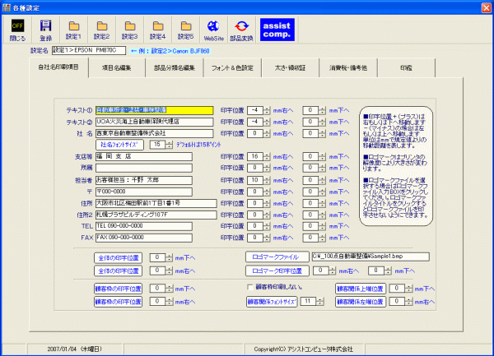The height and width of the screenshot is (356, 494).
Task: Click the 顧客関係フォントサイズ 11 spinner arrows
Action: click(320, 302)
